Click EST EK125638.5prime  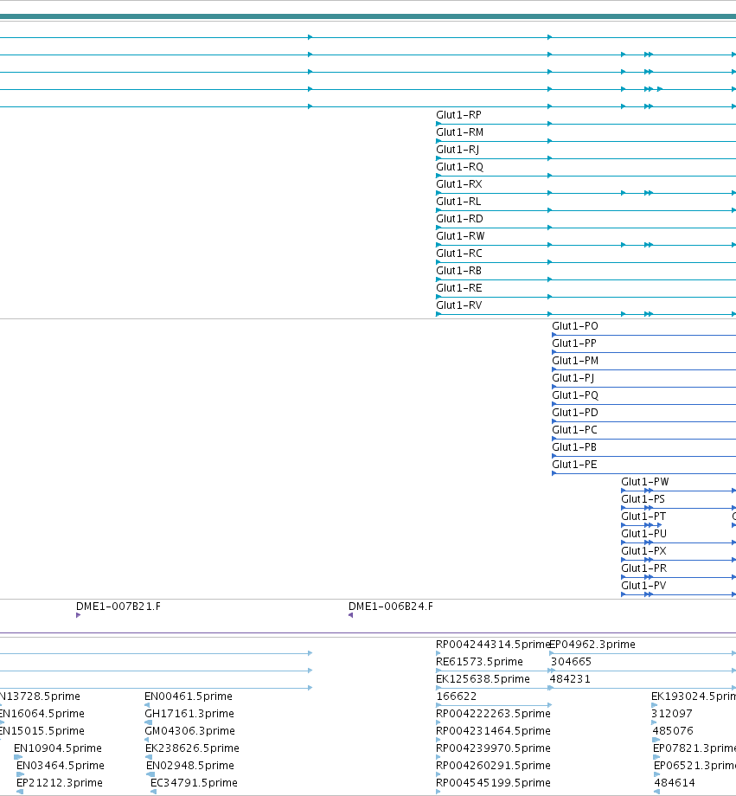[483, 678]
